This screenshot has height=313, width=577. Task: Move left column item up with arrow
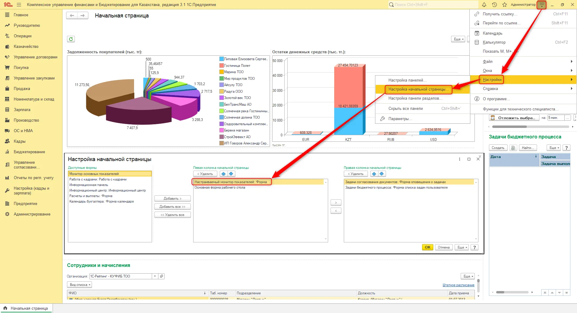coord(224,174)
